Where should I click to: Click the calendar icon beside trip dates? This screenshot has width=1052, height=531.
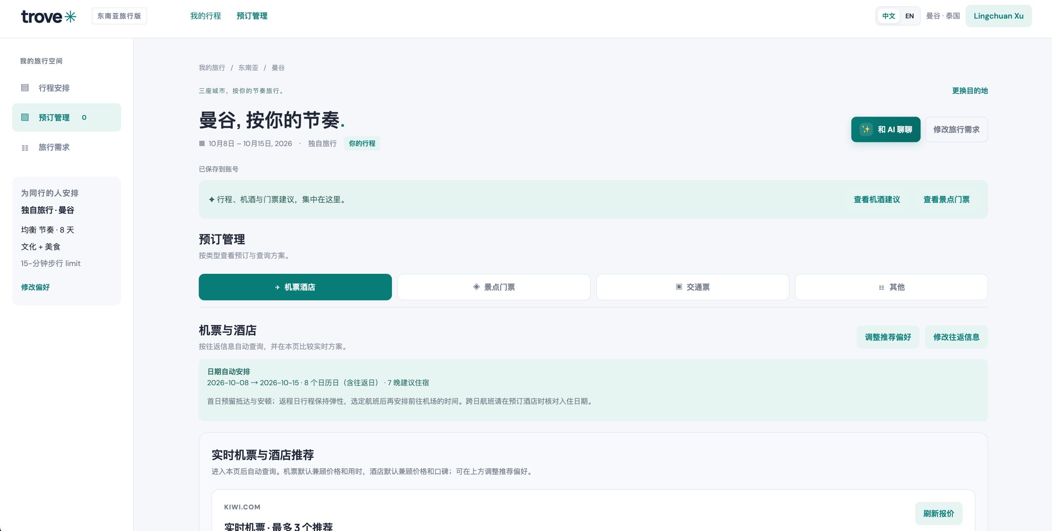coord(202,144)
